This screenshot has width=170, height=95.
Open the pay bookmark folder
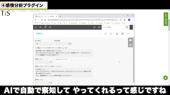point(124,23)
